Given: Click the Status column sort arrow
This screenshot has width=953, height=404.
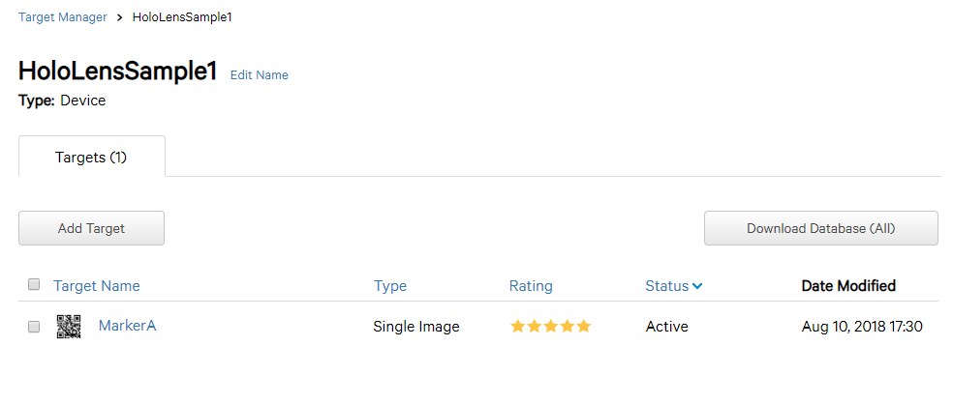Looking at the screenshot, I should [697, 286].
